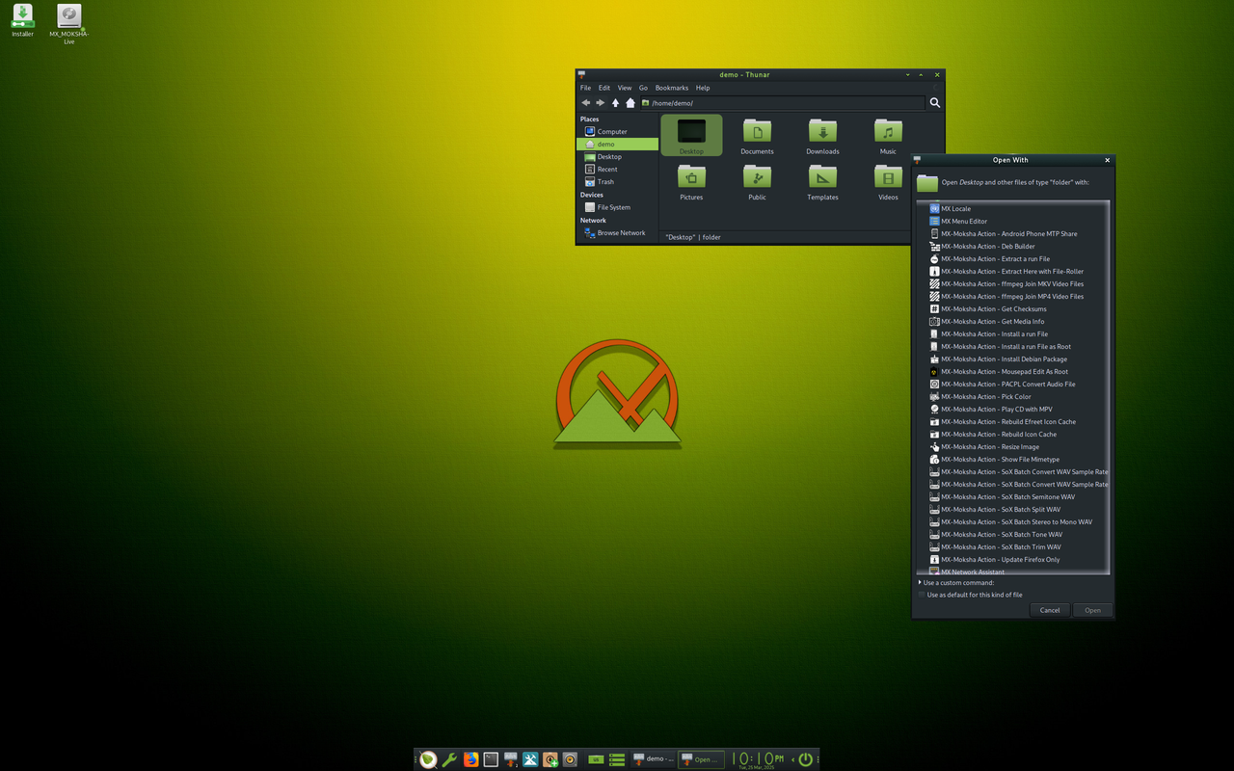Expand Use a custom command

click(x=956, y=582)
